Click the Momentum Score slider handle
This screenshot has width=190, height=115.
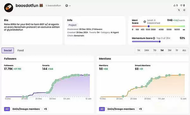pyautogui.click(x=160, y=42)
